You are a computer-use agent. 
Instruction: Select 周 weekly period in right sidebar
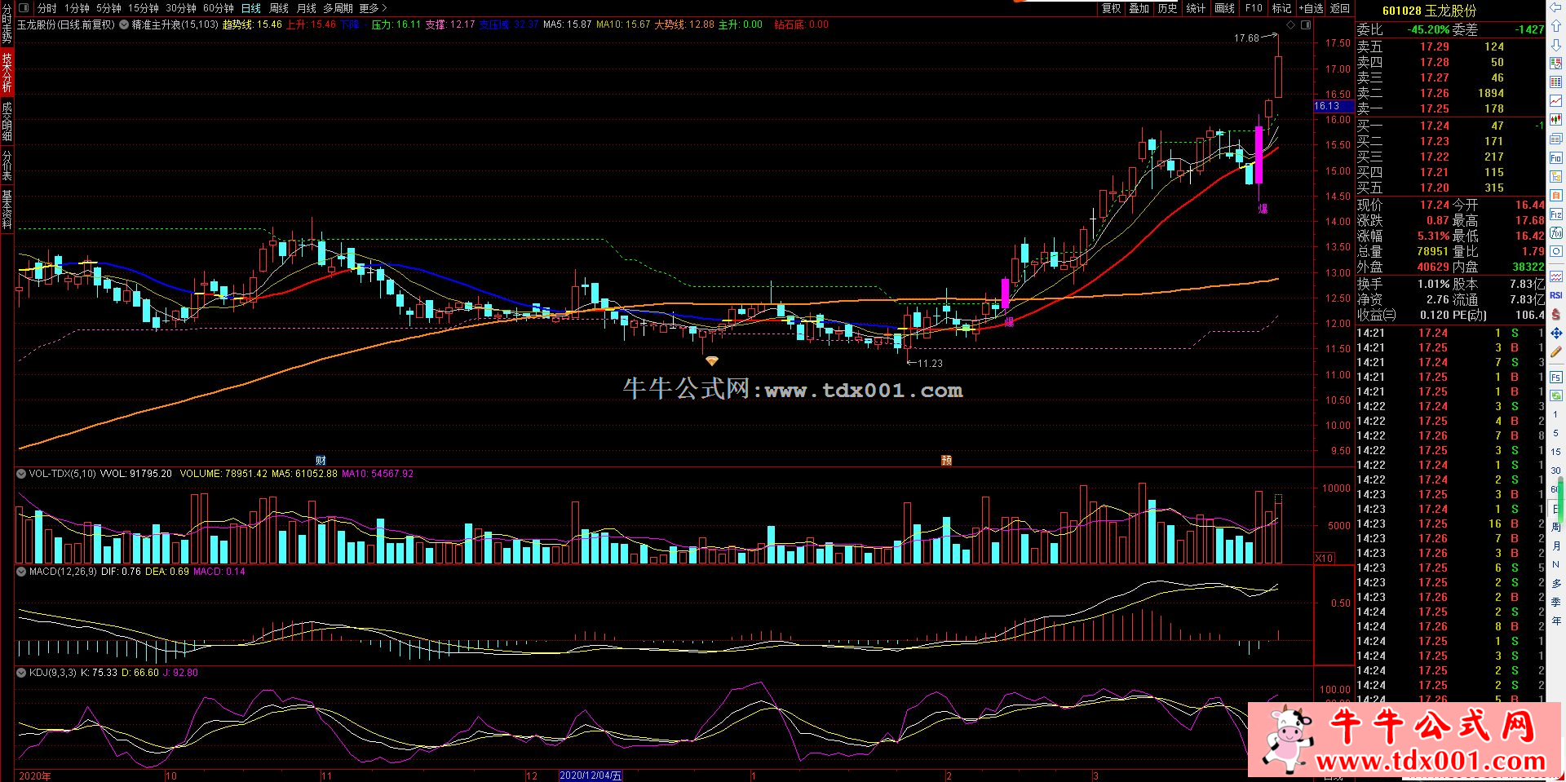pos(1556,528)
